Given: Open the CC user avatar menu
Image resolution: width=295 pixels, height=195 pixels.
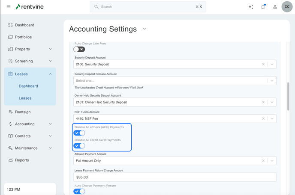Looking at the screenshot, I should click(x=287, y=7).
